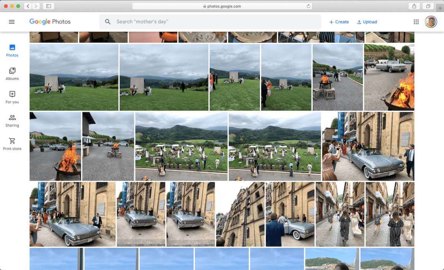Go back in Safari
444x270 pixels.
28,6
